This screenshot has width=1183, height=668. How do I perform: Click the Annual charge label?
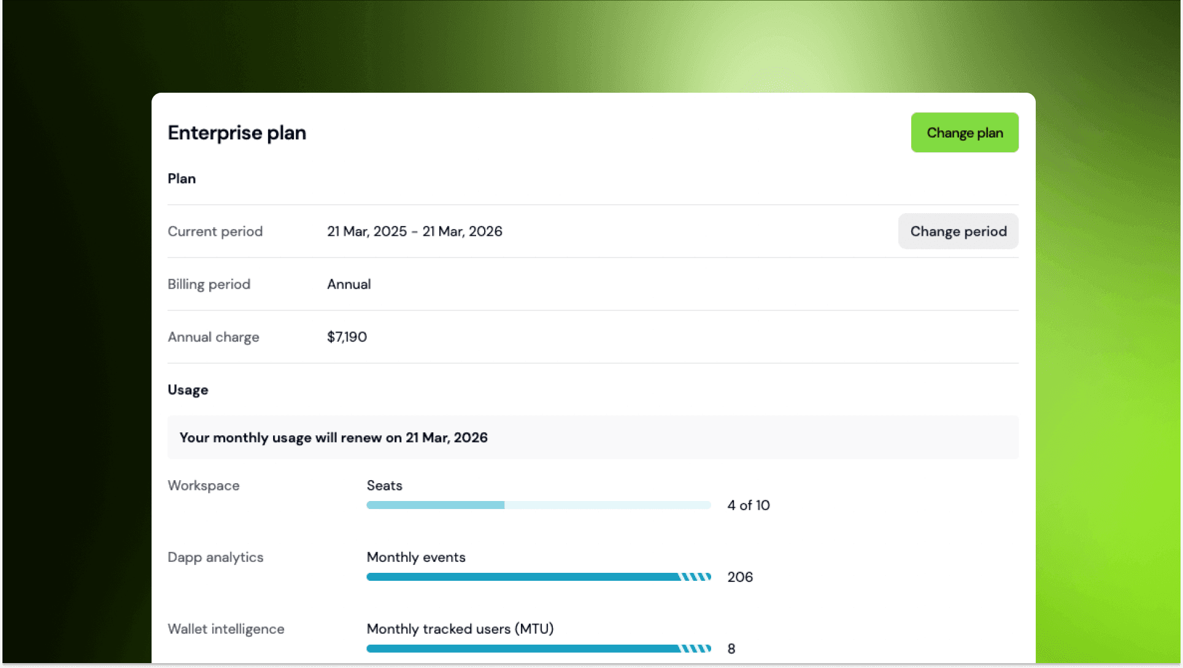pos(214,337)
